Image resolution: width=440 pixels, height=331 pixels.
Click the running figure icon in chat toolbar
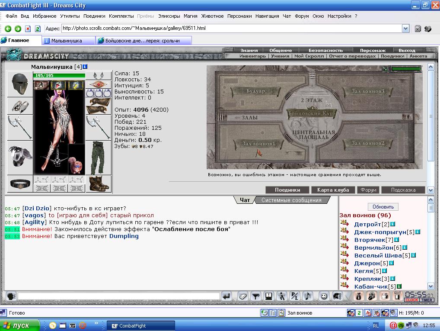pyautogui.click(x=281, y=296)
